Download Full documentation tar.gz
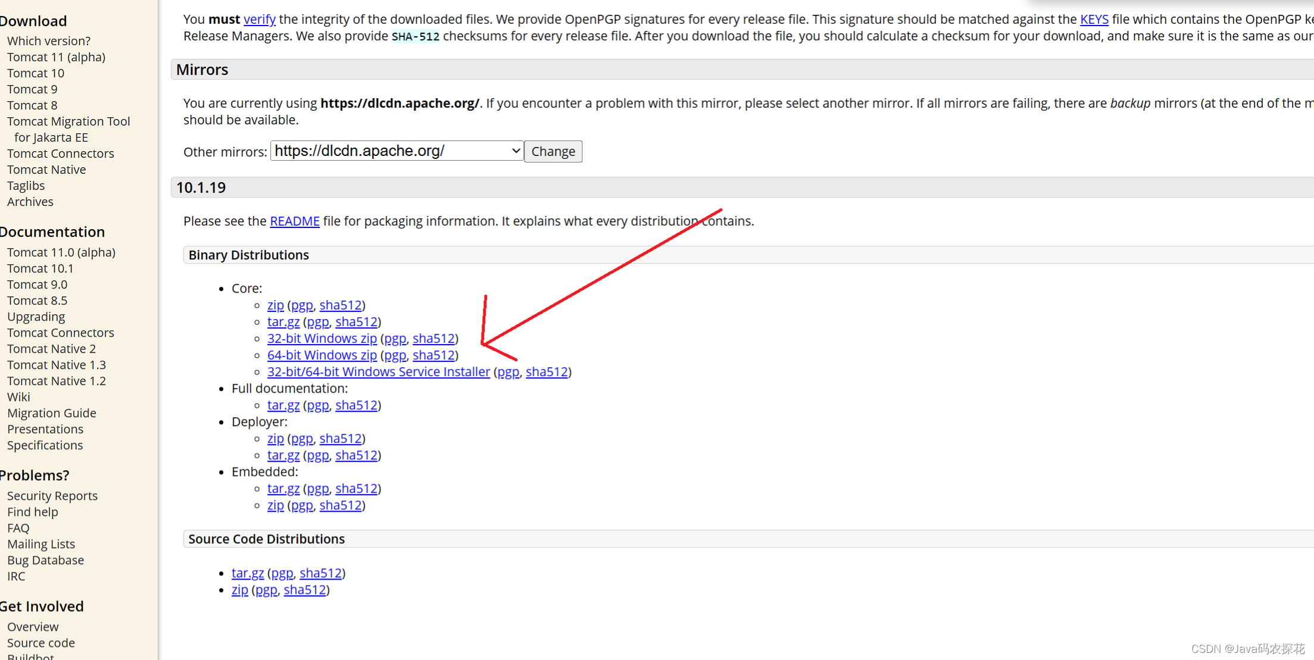 click(283, 405)
